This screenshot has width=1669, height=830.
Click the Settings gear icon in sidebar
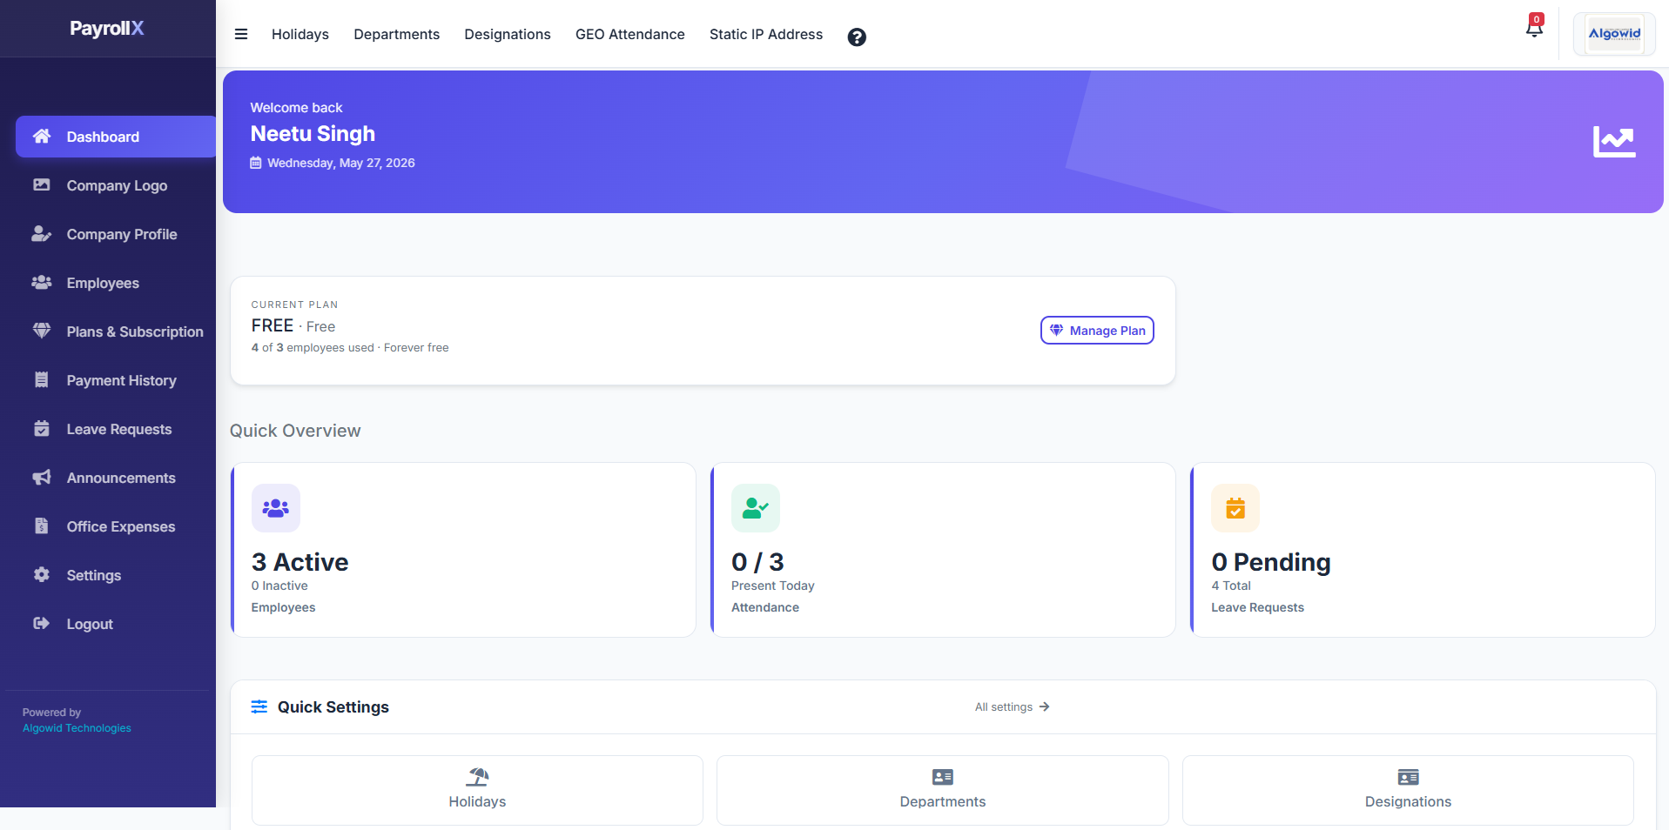click(x=42, y=574)
